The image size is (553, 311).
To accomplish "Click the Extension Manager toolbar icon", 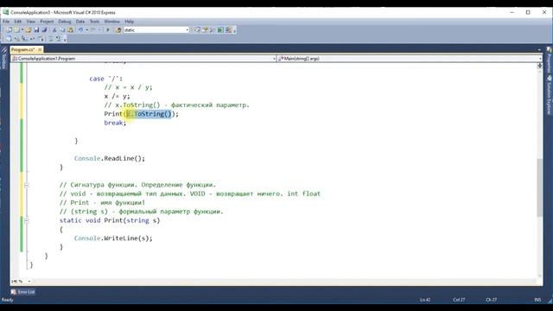I will tap(228, 30).
